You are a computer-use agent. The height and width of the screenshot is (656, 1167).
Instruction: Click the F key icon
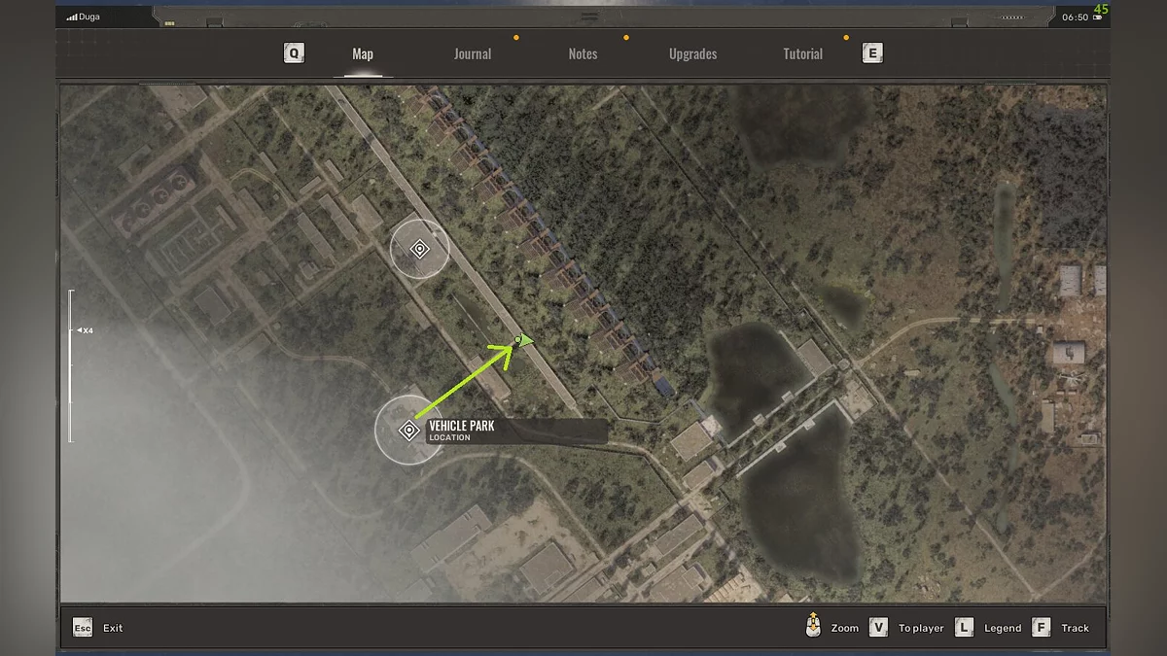pyautogui.click(x=1041, y=628)
